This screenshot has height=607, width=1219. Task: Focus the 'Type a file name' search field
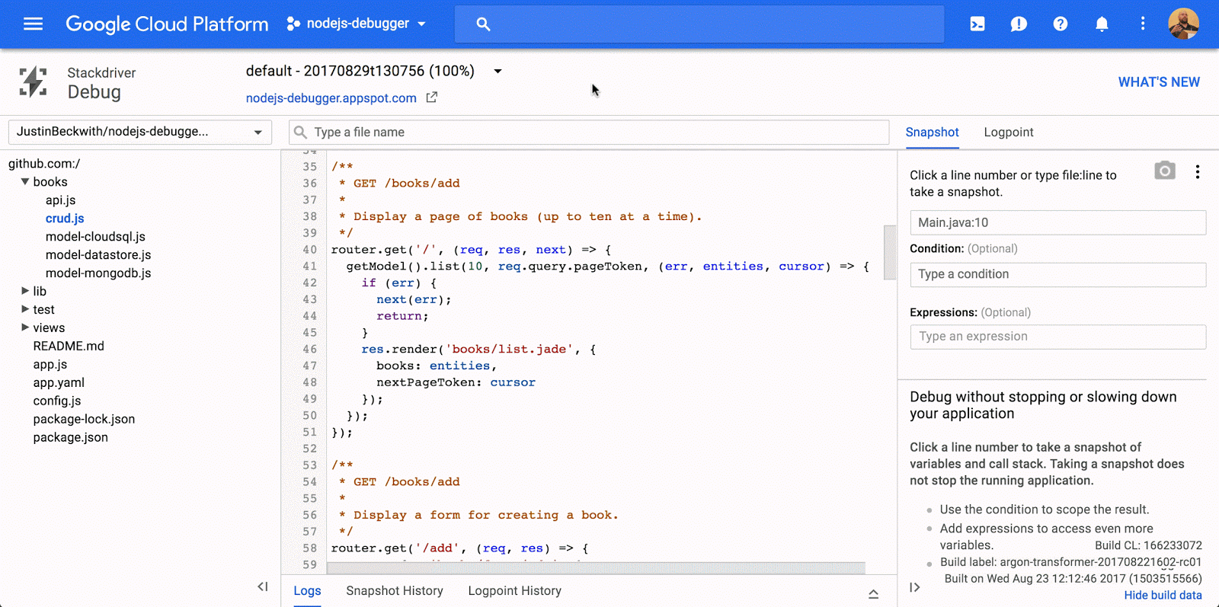pos(589,132)
